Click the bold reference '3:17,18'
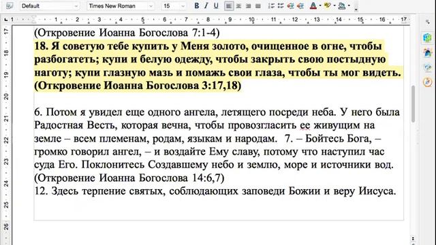The width and height of the screenshot is (436, 245). 219,86
